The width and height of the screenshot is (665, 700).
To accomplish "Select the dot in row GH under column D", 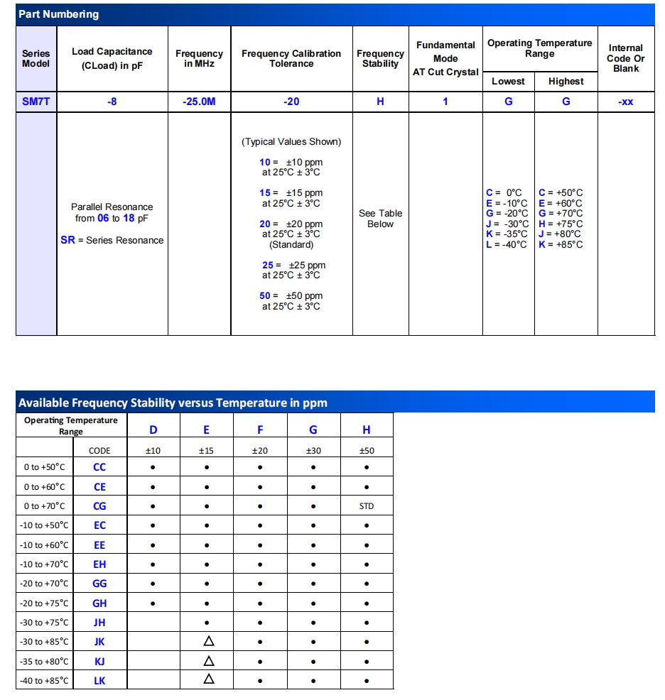I will pos(153,603).
